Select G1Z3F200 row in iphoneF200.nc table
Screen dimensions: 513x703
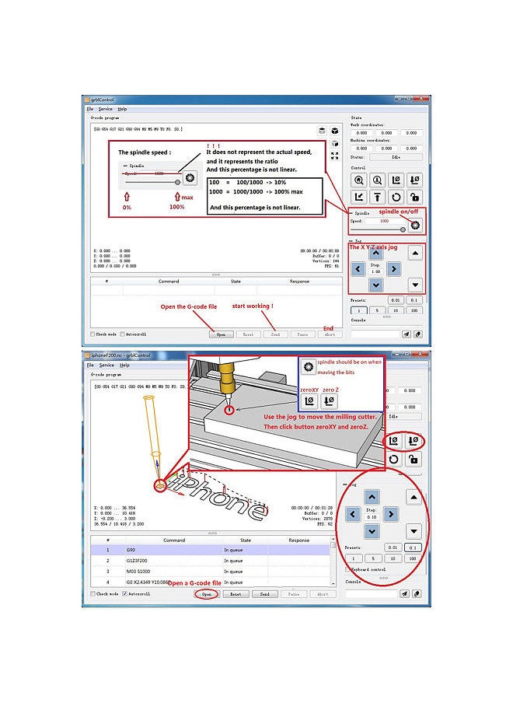click(x=211, y=561)
